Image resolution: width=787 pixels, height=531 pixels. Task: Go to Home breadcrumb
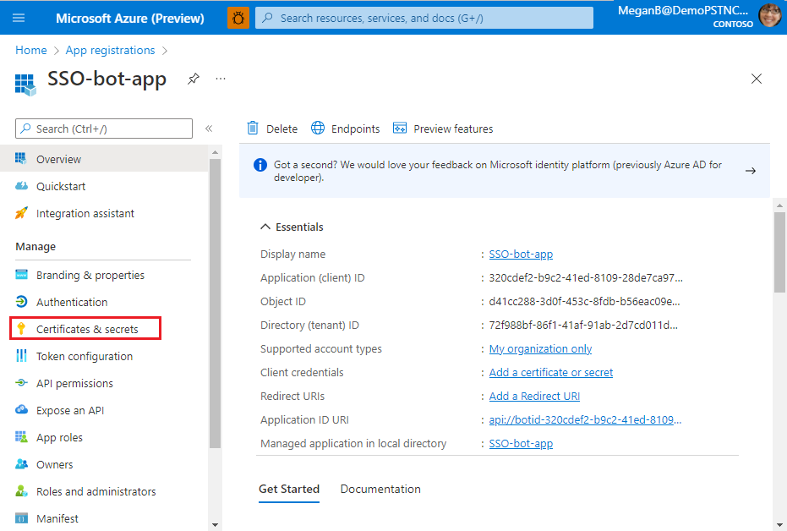(31, 50)
